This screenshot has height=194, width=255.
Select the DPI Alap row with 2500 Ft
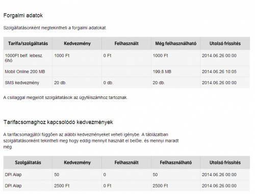pyautogui.click(x=126, y=186)
